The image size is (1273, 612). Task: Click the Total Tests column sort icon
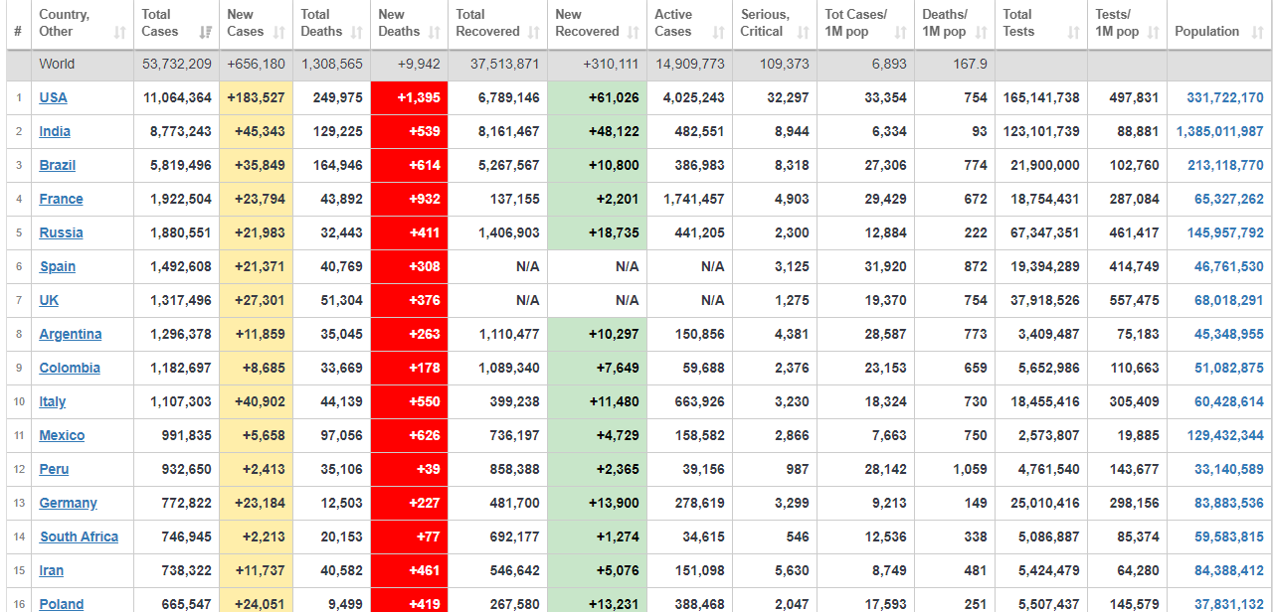[x=1073, y=32]
